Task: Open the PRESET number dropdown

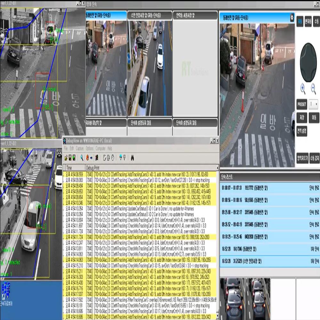Action: coord(313,103)
